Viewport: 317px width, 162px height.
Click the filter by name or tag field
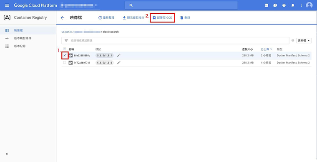click(175, 40)
